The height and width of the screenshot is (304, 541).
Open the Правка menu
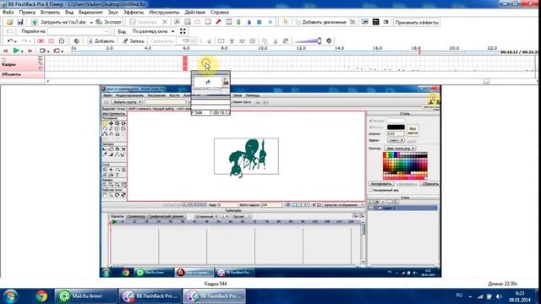coord(27,13)
